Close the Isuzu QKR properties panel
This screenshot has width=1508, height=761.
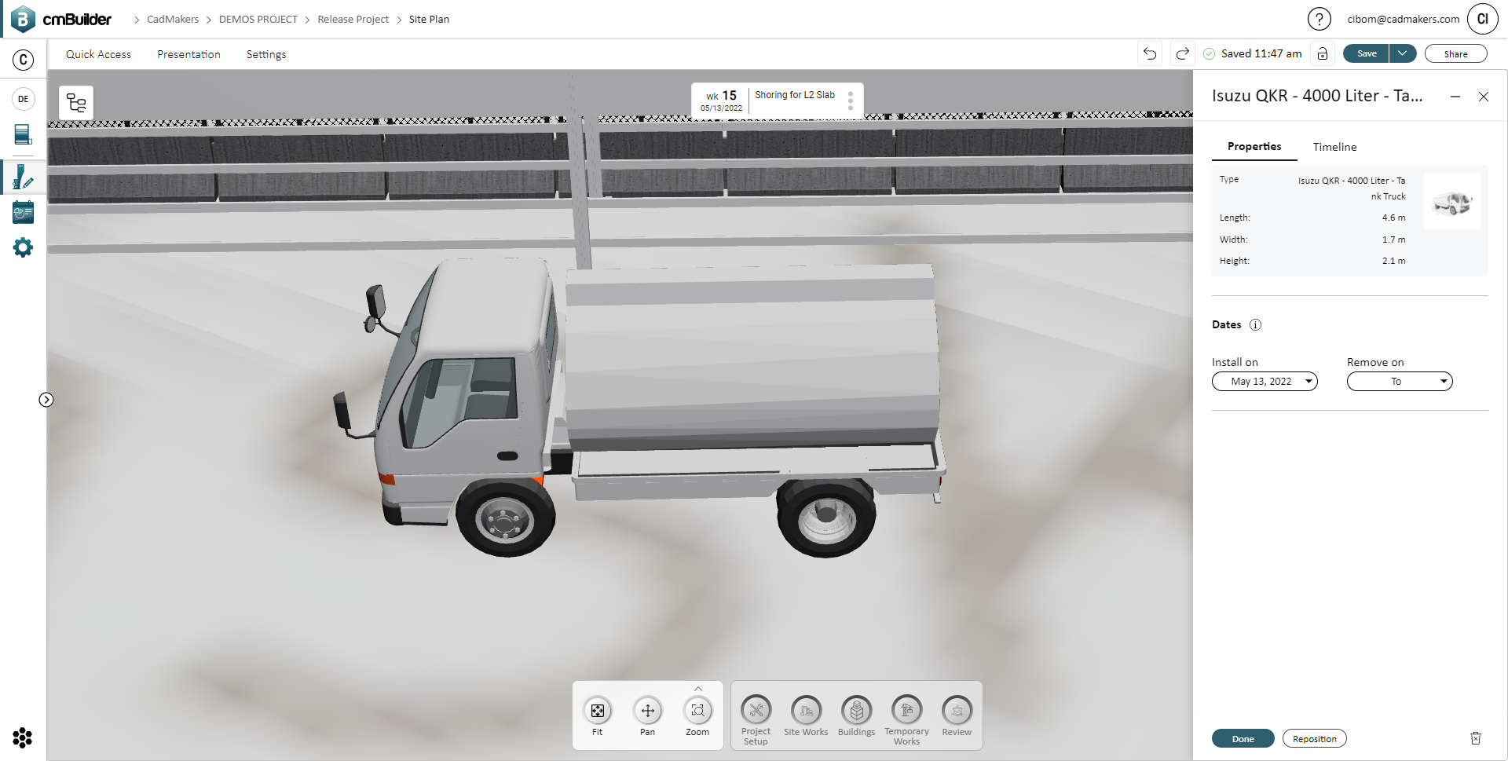pyautogui.click(x=1484, y=97)
